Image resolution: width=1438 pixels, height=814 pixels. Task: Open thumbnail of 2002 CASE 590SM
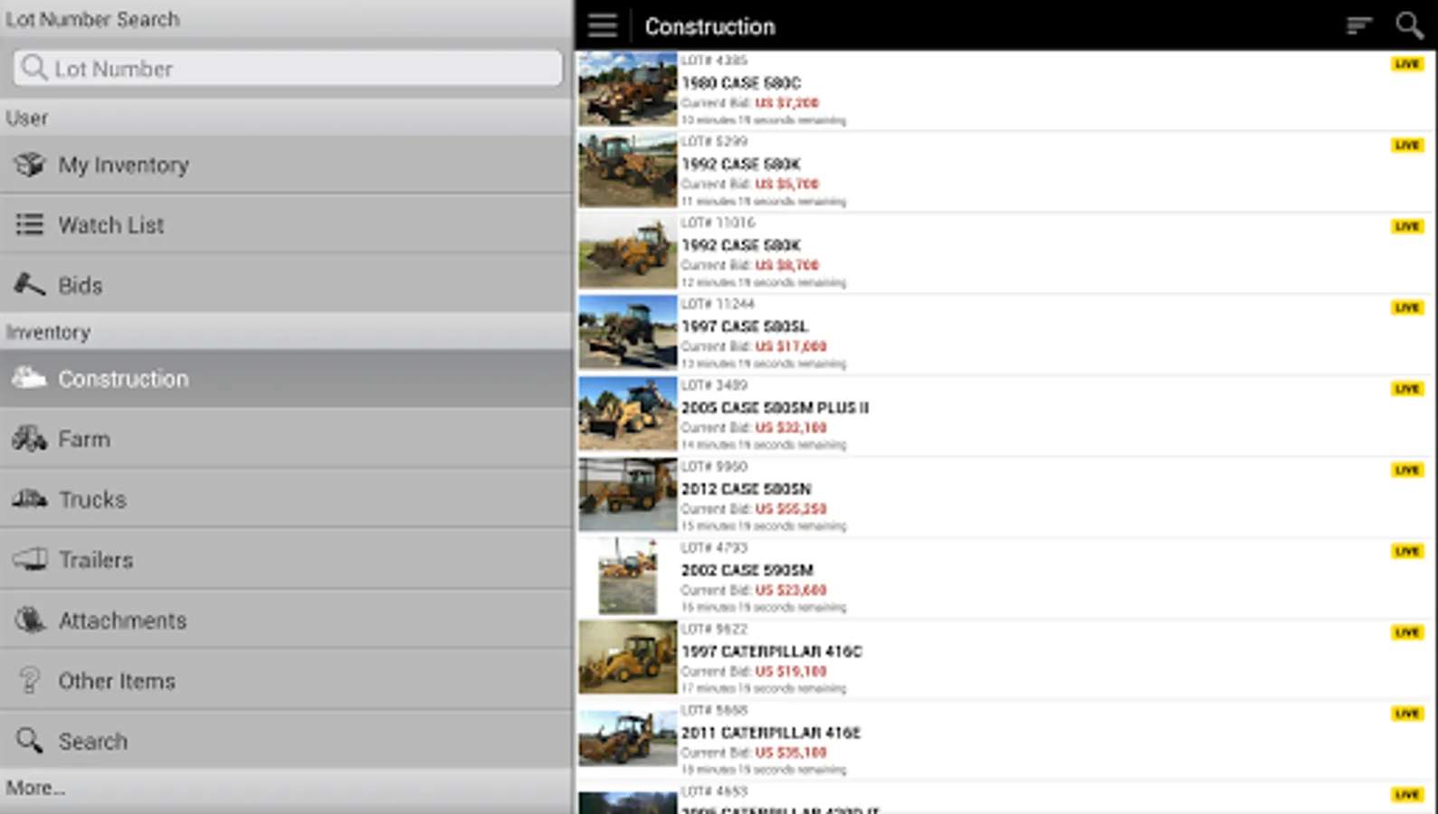(x=628, y=576)
